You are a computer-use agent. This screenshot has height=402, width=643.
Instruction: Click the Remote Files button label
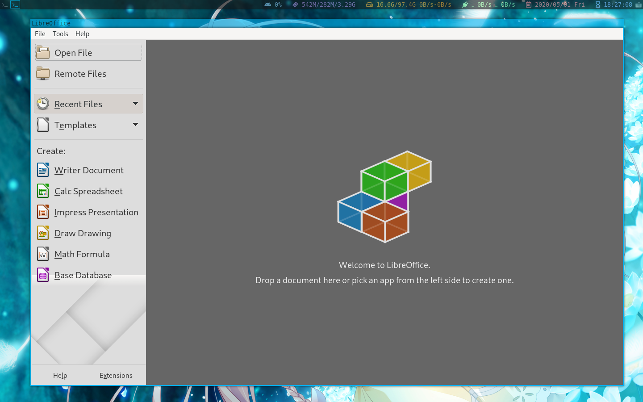coord(80,74)
